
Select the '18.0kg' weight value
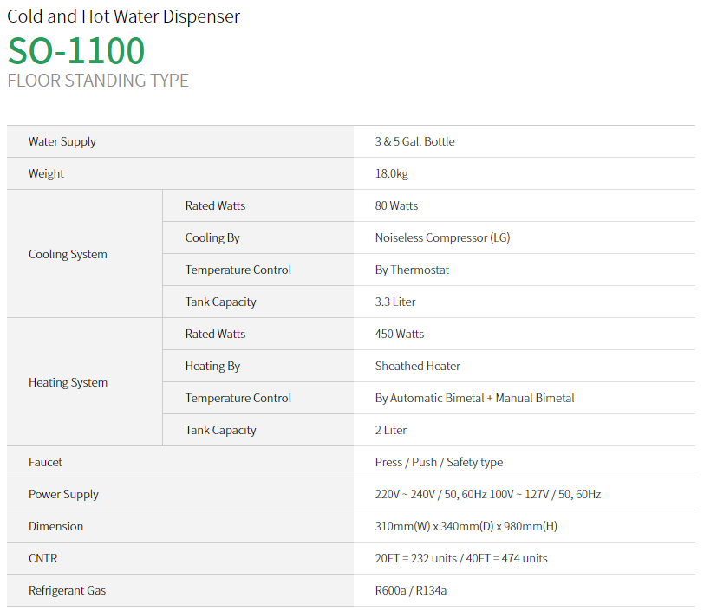[392, 173]
